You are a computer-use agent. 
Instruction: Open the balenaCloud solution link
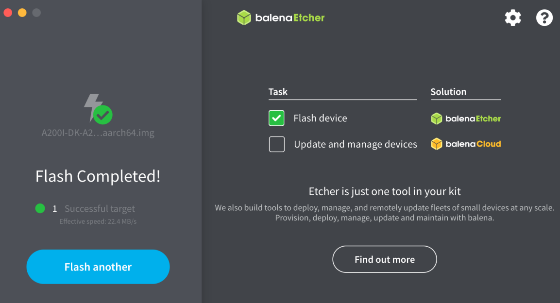(x=466, y=144)
